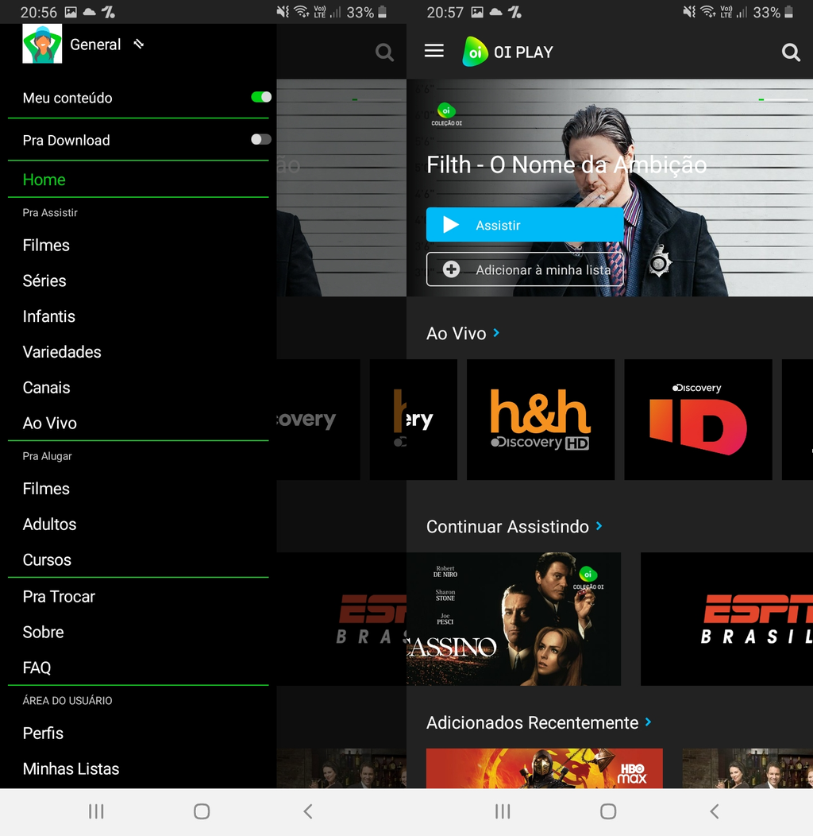The width and height of the screenshot is (813, 836).
Task: Open Filmes under Pra Assistir
Action: [x=46, y=246]
